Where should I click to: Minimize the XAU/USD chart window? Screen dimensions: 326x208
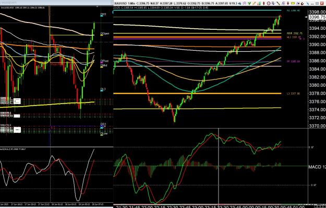[312, 4]
